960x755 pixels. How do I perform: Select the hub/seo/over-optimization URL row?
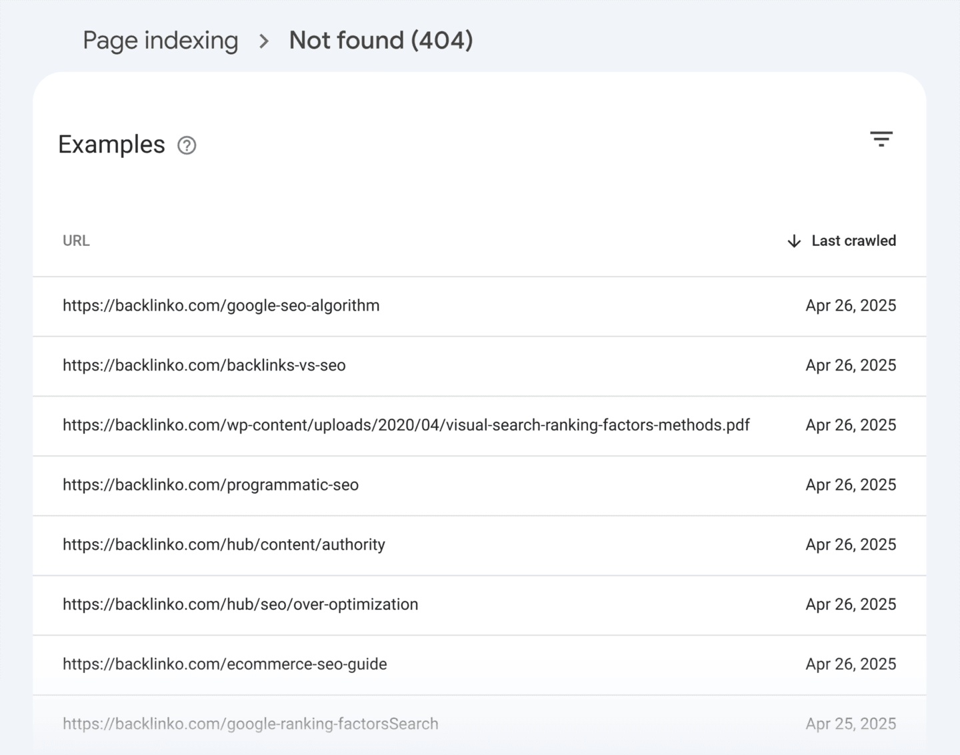pyautogui.click(x=240, y=604)
